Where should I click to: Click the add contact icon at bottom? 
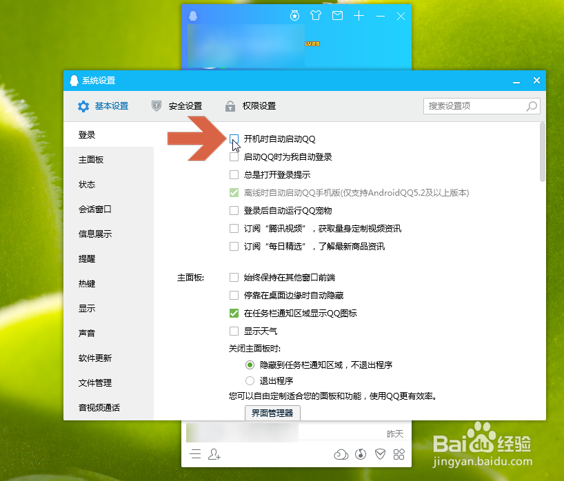pos(214,454)
